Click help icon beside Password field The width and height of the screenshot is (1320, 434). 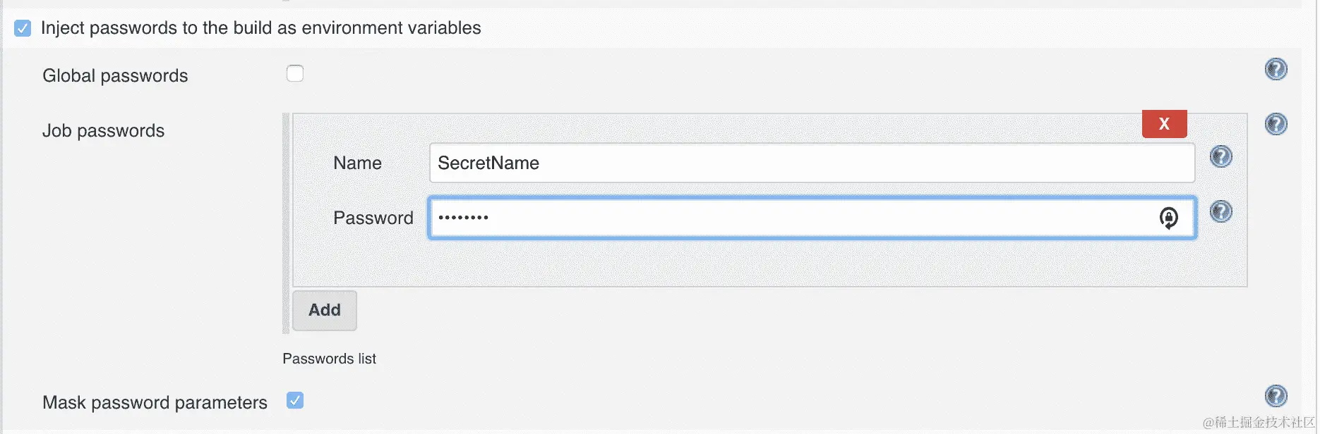click(x=1220, y=211)
